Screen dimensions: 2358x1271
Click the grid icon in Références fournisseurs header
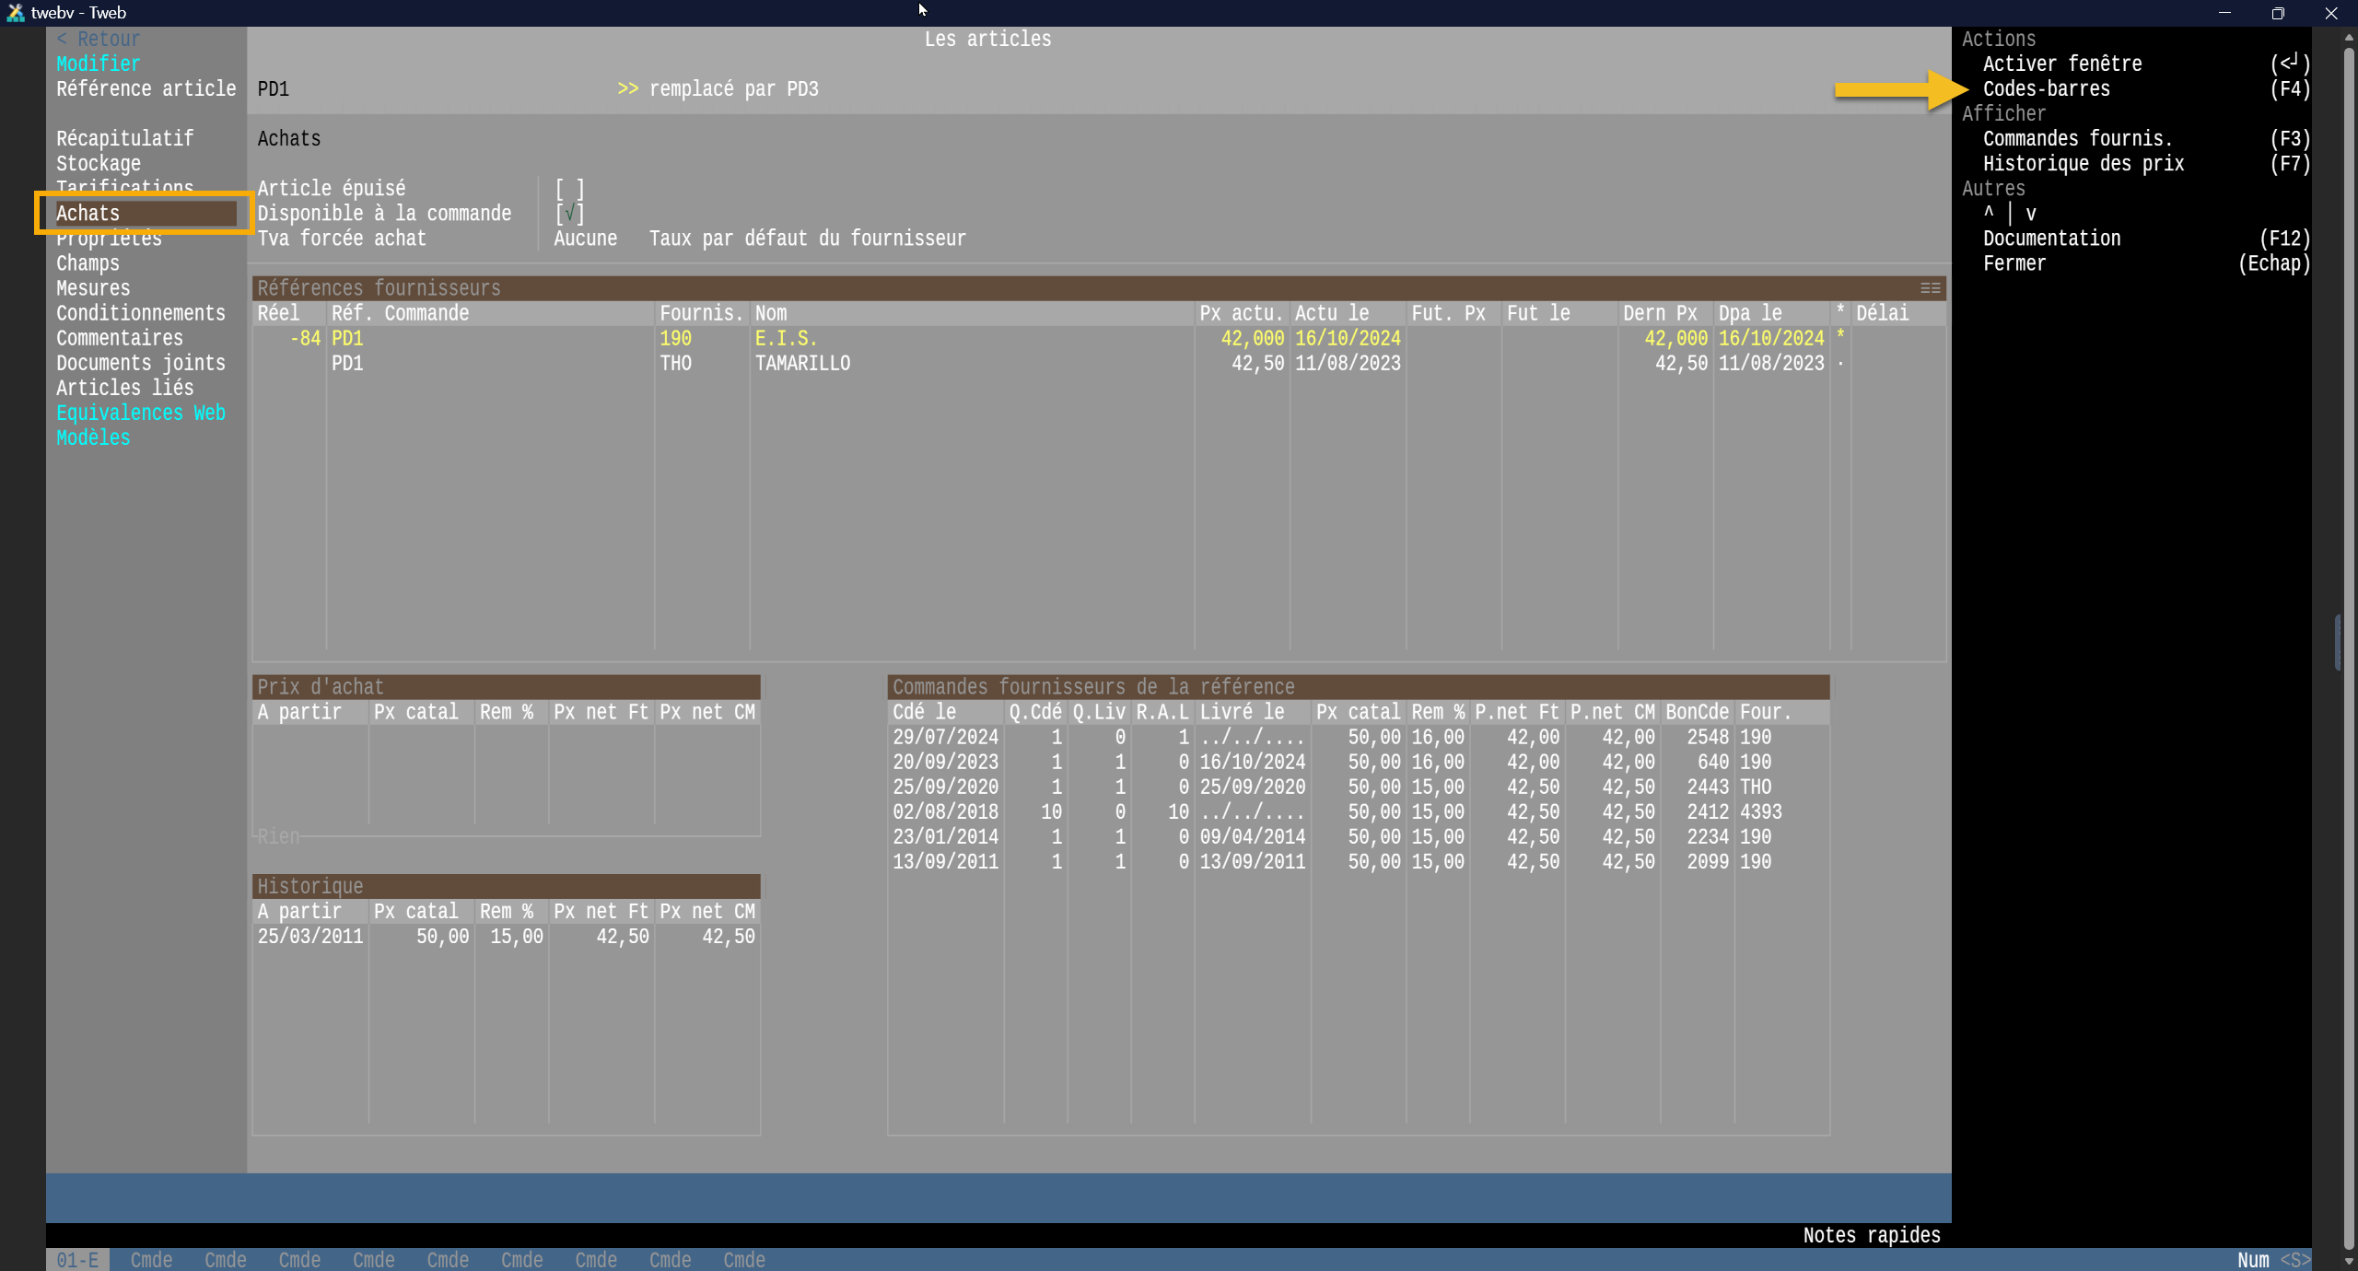(1930, 288)
